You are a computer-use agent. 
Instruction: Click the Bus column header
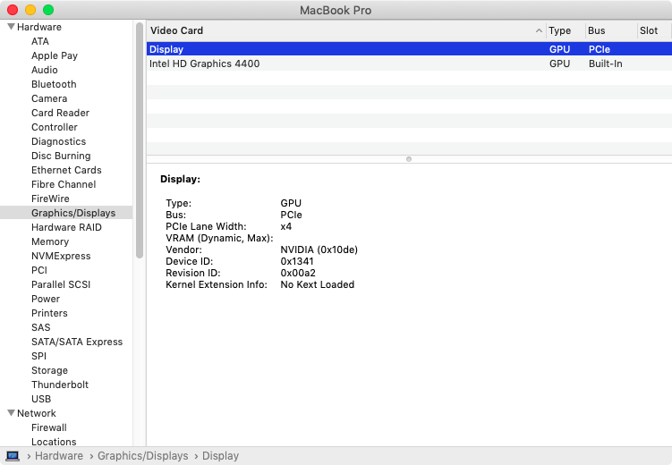(x=611, y=30)
